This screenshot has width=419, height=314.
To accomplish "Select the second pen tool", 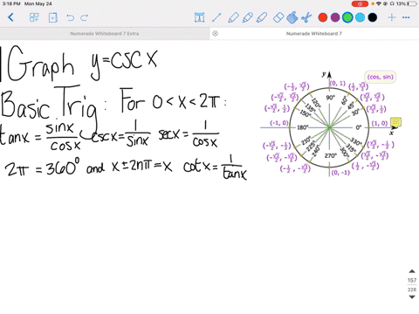I will (247, 17).
